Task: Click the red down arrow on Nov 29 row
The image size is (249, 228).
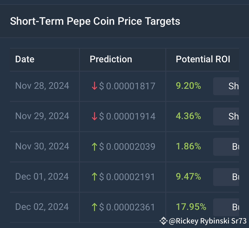Action: tap(94, 116)
